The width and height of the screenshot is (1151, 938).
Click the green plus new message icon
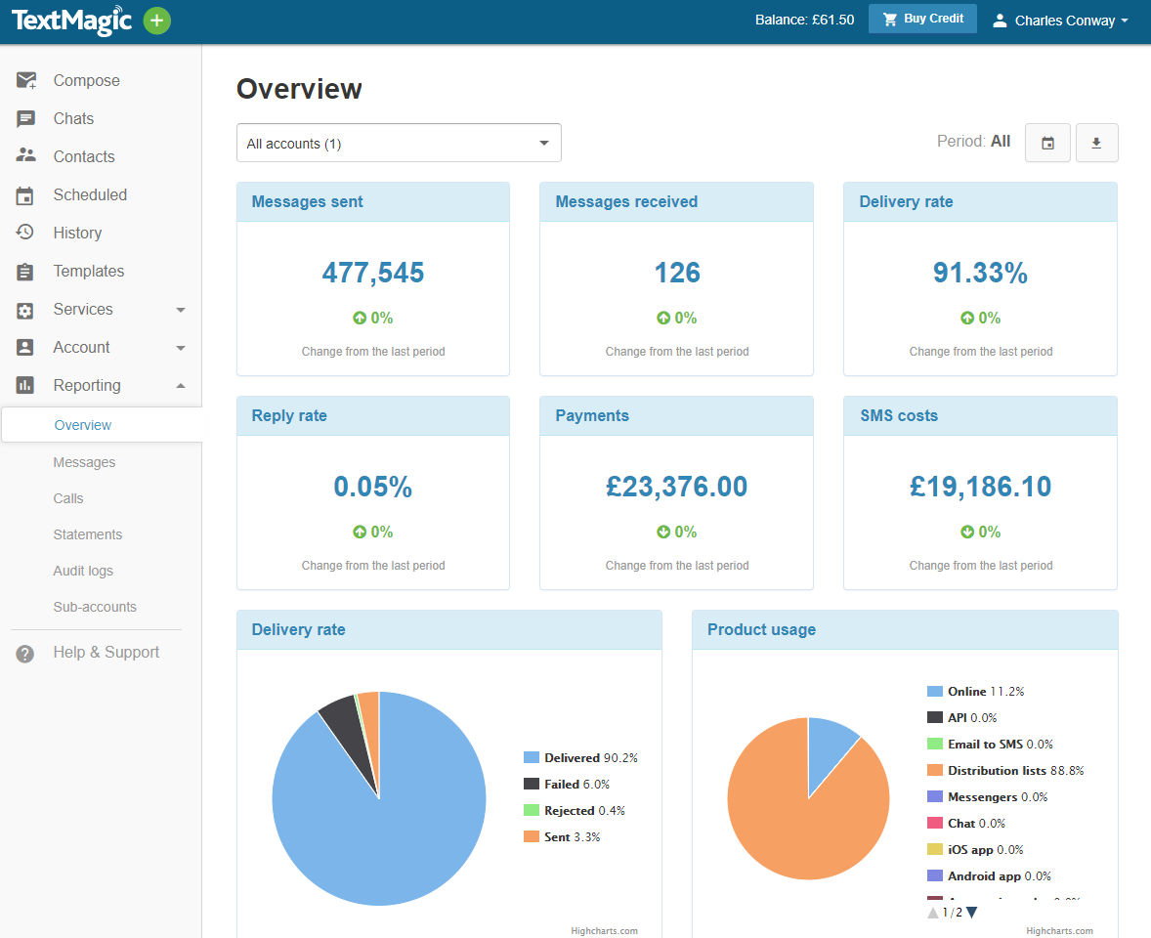(x=156, y=21)
